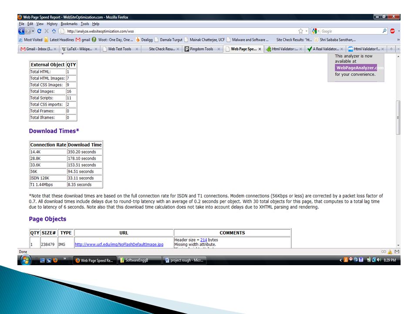Select the 350.20 seconds cell
This screenshot has width=418, height=314.
(84, 152)
